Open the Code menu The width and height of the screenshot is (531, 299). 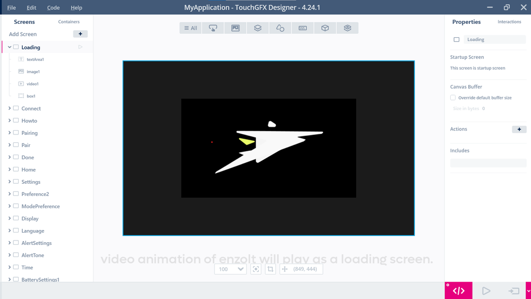click(53, 7)
